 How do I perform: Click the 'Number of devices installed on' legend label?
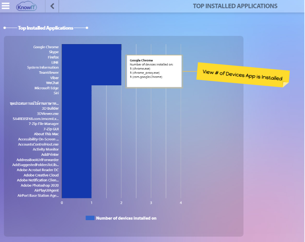click(126, 218)
